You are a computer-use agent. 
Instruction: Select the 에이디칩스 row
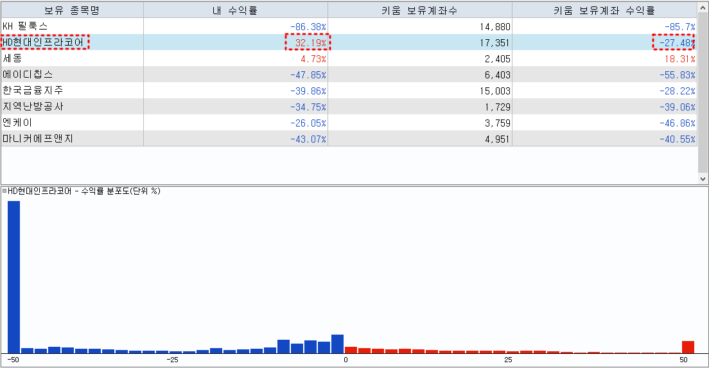point(349,74)
